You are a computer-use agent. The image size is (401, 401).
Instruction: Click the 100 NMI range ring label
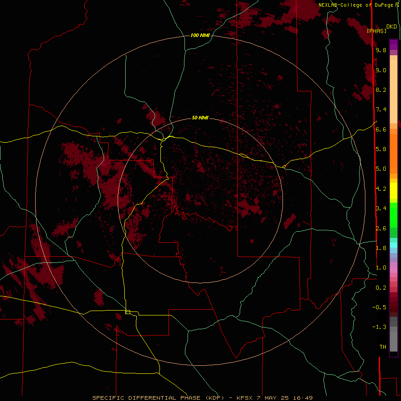[200, 35]
